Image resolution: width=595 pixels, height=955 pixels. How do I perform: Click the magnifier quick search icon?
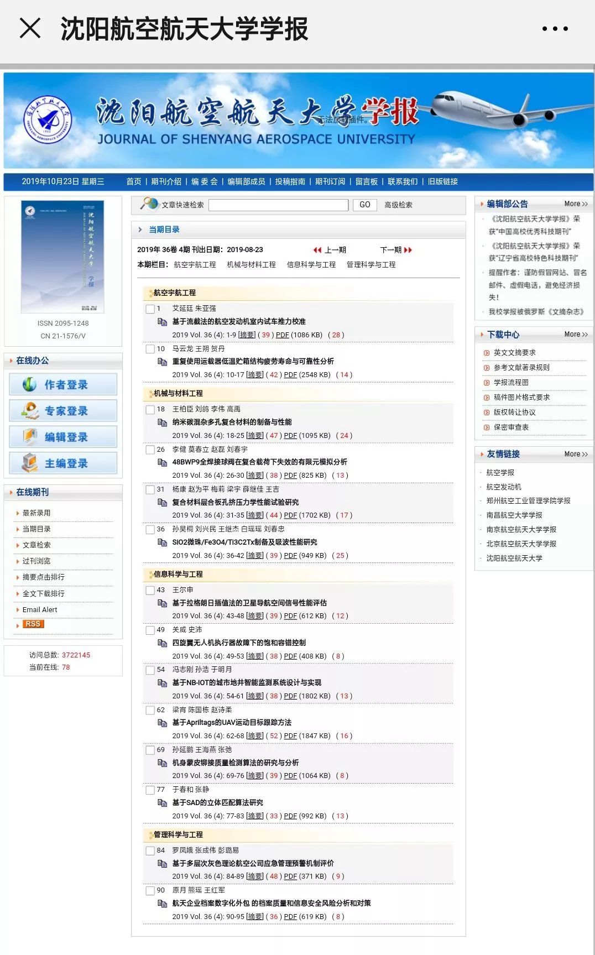(x=149, y=204)
